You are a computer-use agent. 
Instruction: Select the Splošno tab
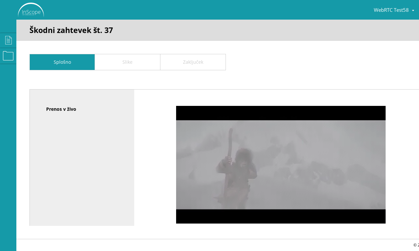(x=62, y=62)
